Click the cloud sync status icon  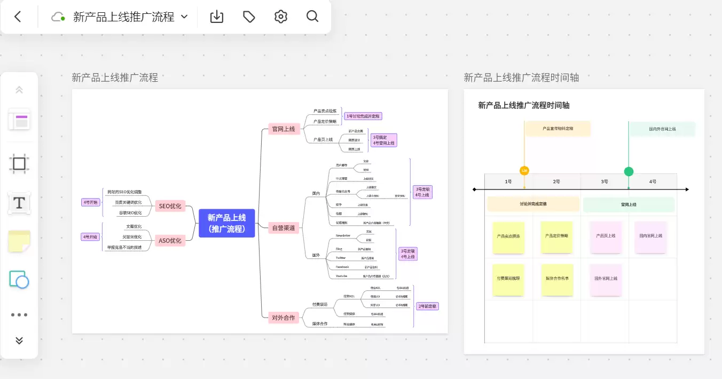tap(58, 17)
